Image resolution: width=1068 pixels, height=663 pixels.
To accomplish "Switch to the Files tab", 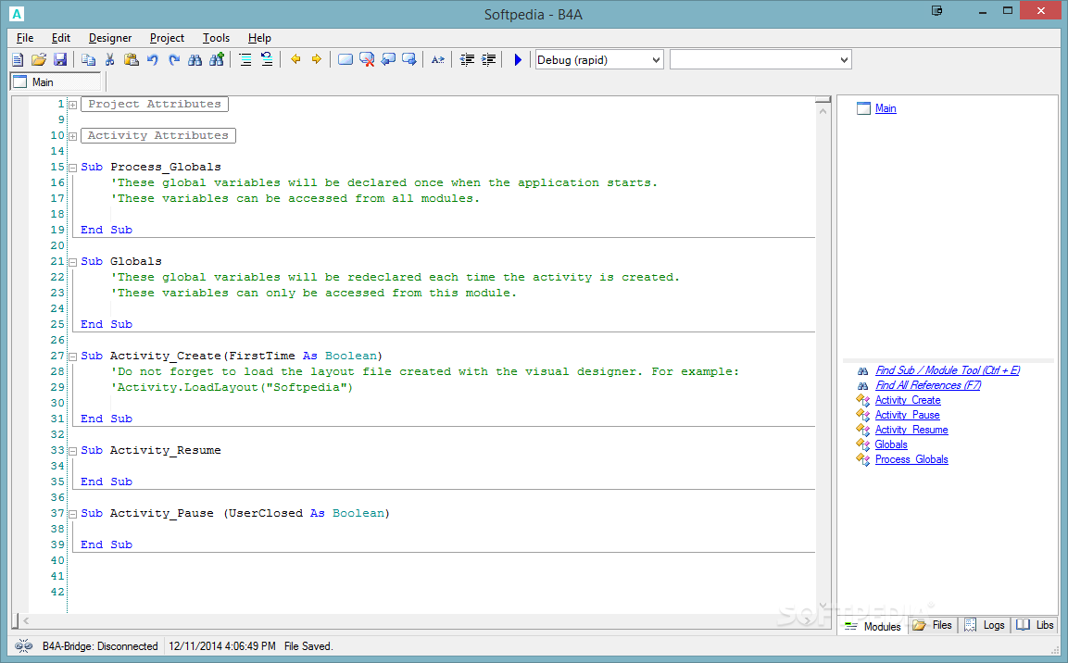I will click(x=934, y=626).
